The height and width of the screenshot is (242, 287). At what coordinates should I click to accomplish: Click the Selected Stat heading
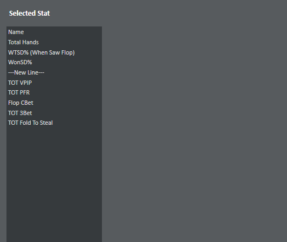tap(30, 13)
